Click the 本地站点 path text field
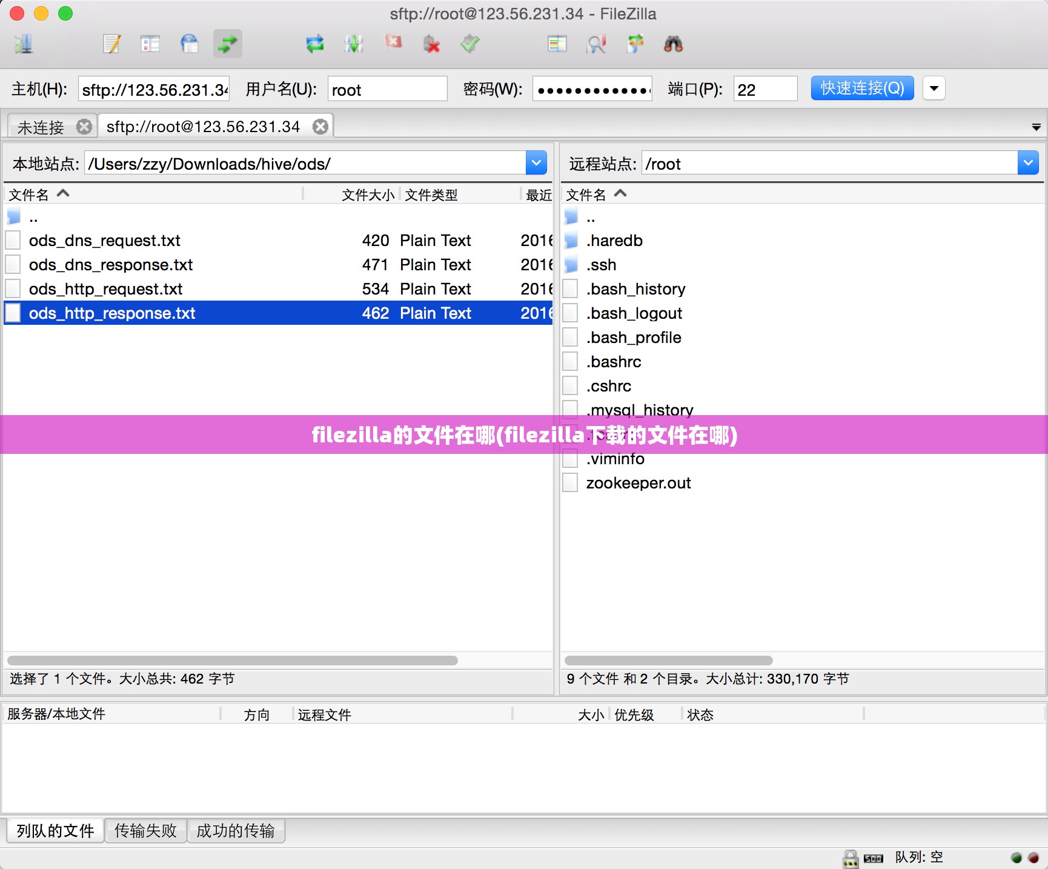Screen dimensions: 1048x869 coord(305,163)
